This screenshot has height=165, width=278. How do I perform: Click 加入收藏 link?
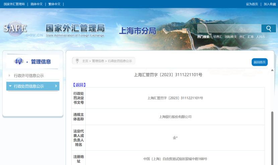(270, 4)
